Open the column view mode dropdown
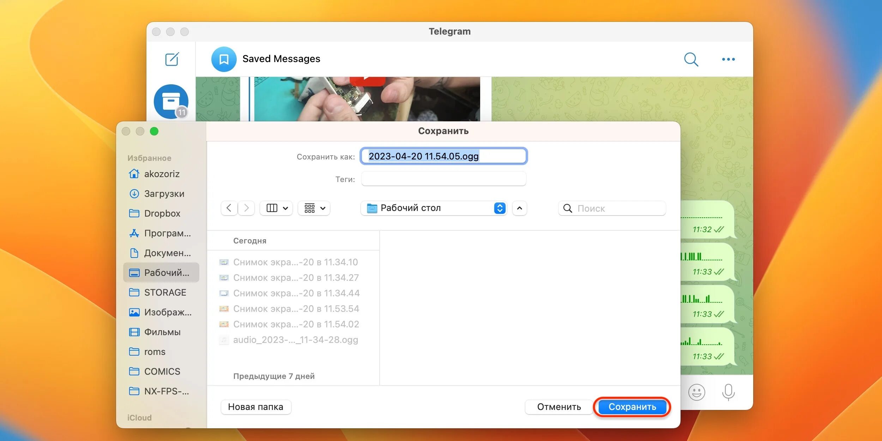Screen dimensions: 882x441 point(276,208)
